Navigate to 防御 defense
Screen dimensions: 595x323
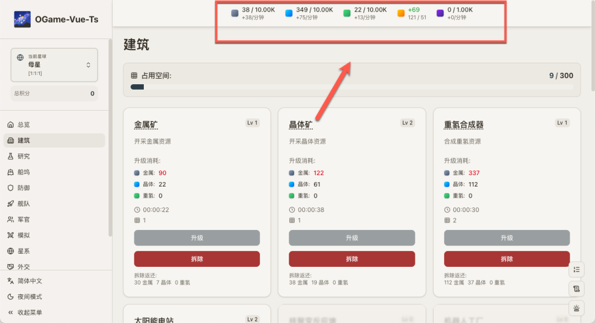[54, 188]
